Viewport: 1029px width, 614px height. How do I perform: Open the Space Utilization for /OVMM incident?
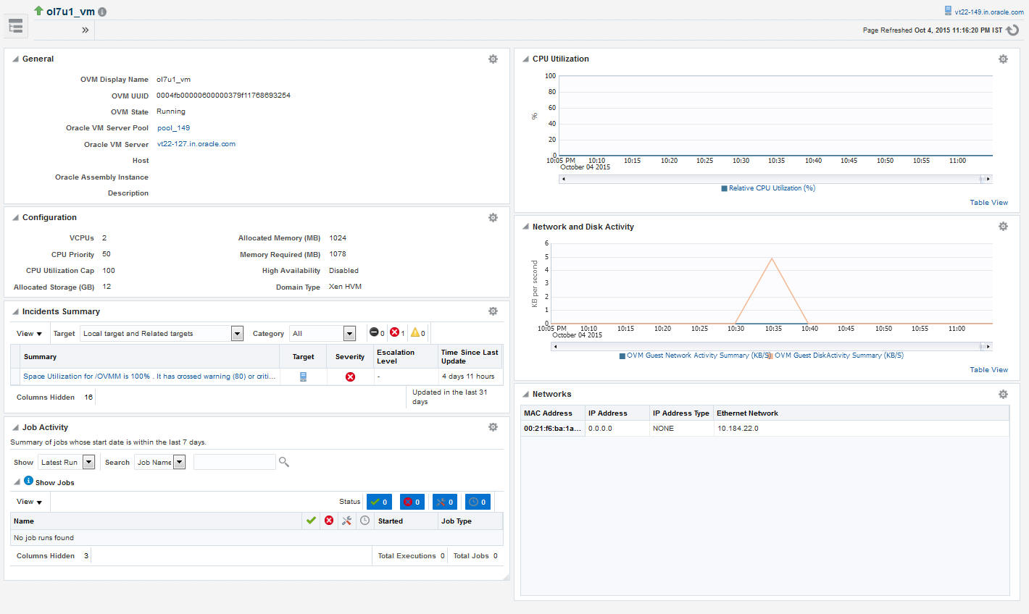click(149, 377)
